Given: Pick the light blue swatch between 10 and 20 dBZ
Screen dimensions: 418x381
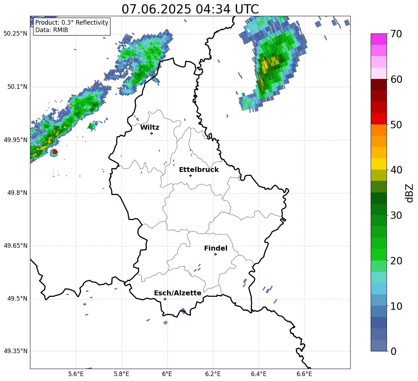Looking at the screenshot, I should pyautogui.click(x=378, y=289).
